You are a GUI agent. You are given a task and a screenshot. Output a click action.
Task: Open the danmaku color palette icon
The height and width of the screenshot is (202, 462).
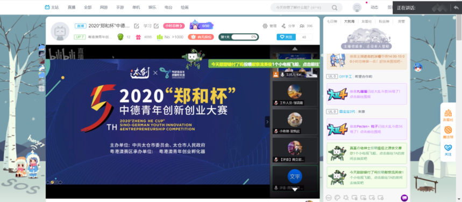[338, 197]
